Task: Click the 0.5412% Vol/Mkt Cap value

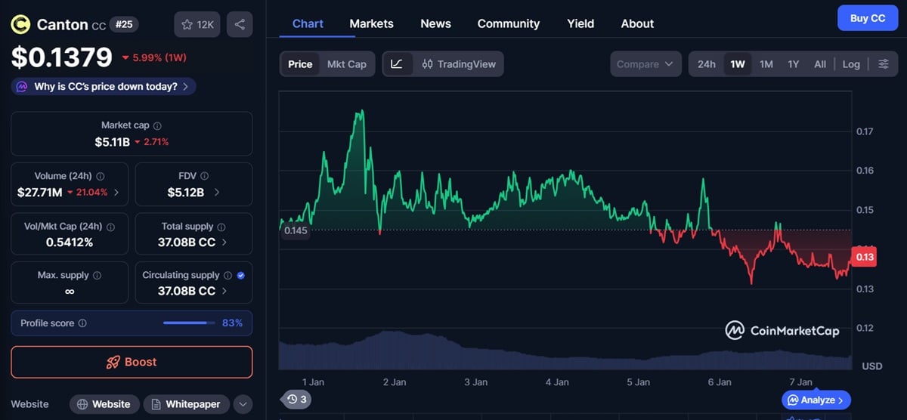Action: [70, 242]
